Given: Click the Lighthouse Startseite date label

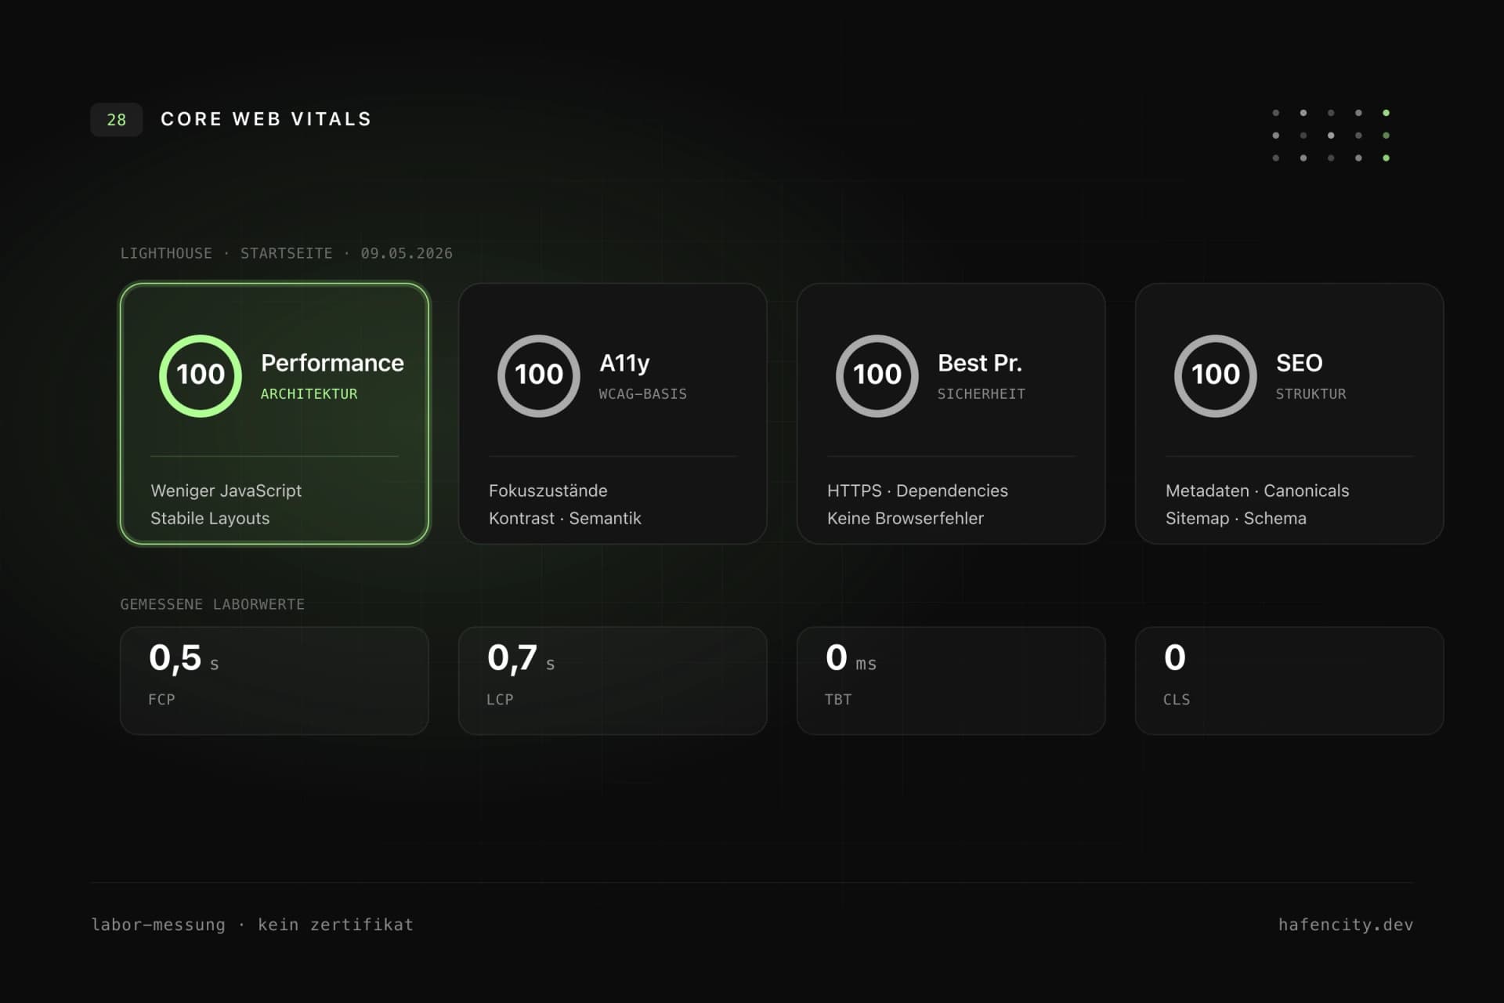Looking at the screenshot, I should (x=286, y=253).
